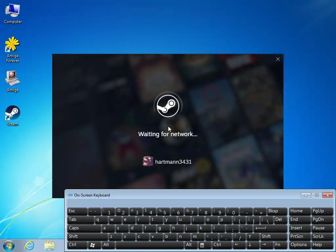Screen dimensions: 336x252
Task: Maximize the On-Screen Keyboard window
Action: 317,195
